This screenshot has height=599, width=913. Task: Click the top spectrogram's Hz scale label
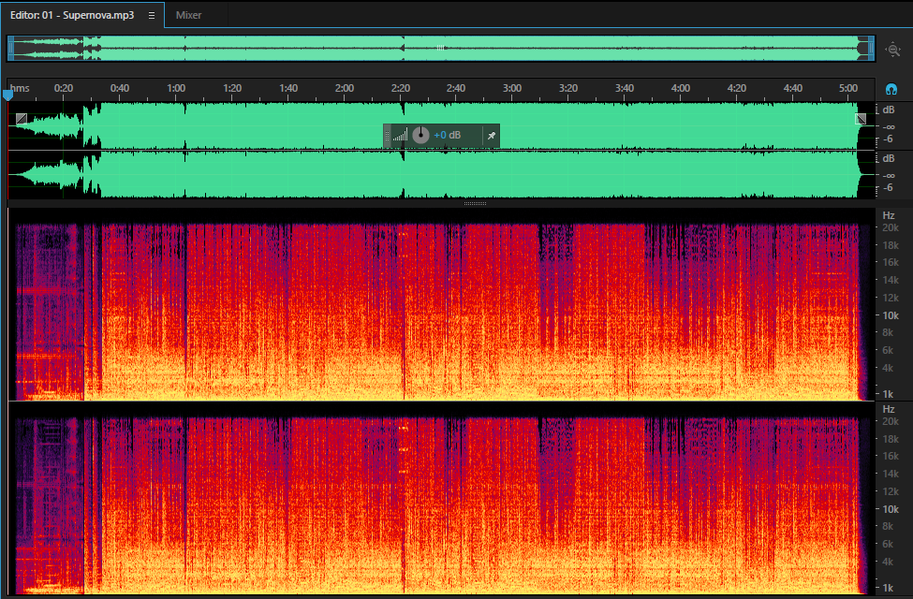(x=889, y=215)
